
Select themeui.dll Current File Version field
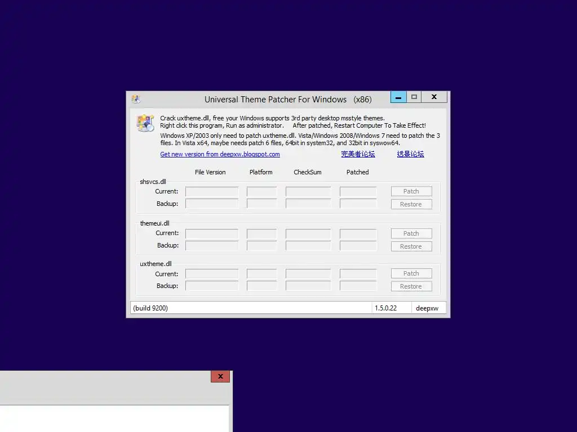212,233
